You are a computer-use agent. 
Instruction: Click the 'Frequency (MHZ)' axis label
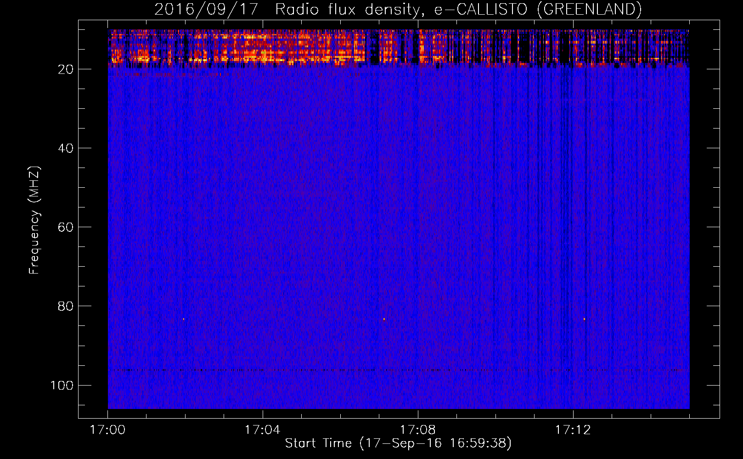coord(34,220)
